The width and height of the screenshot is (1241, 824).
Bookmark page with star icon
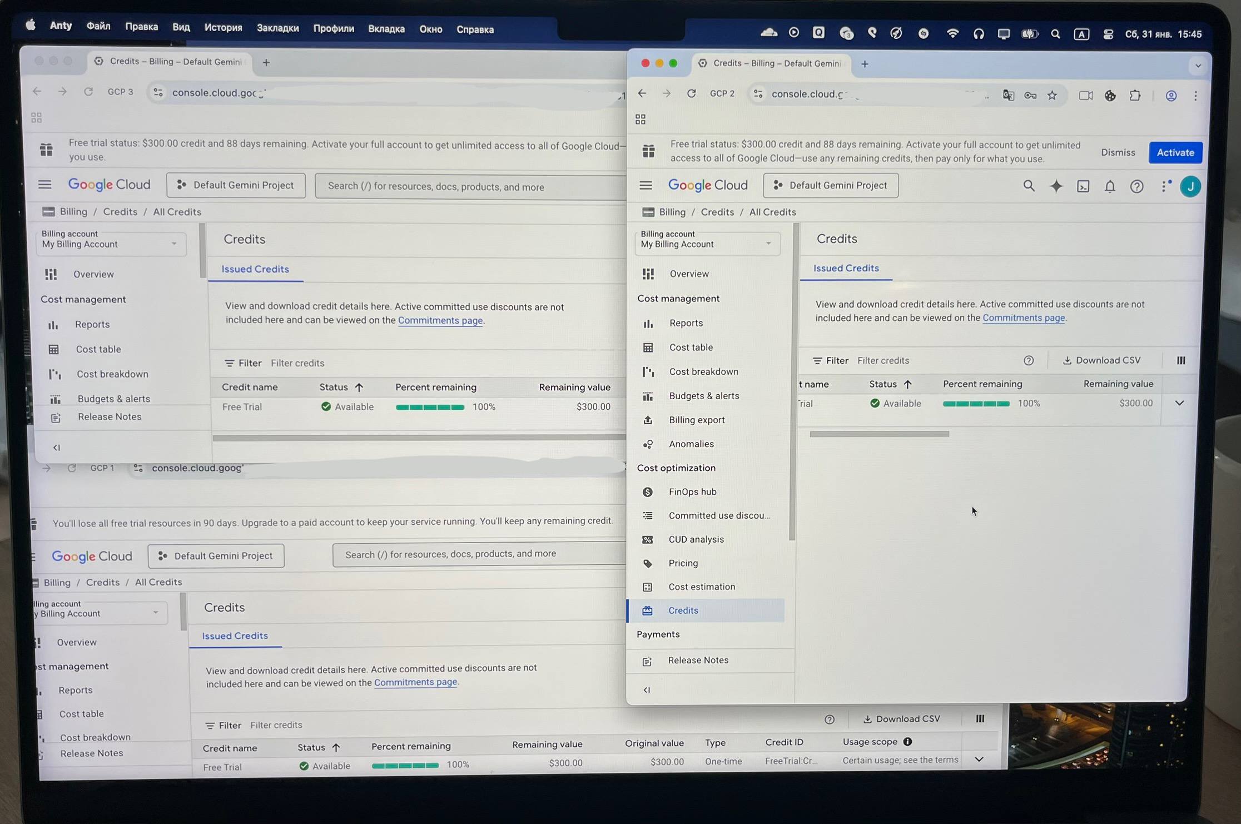[1052, 96]
